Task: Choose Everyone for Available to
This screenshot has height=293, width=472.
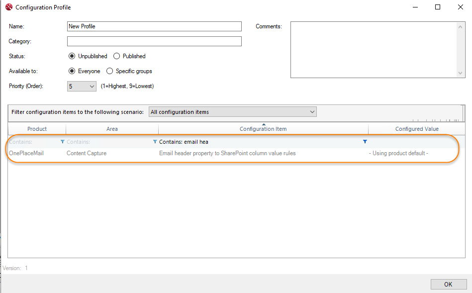Action: click(x=72, y=71)
